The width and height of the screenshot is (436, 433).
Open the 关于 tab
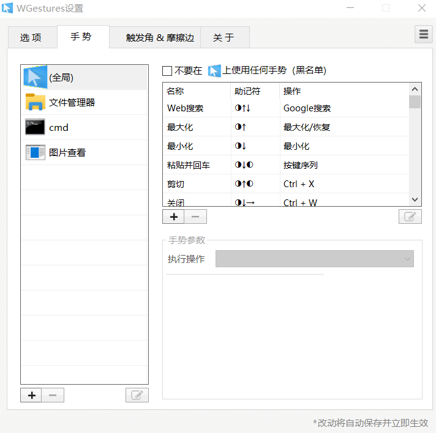(224, 37)
